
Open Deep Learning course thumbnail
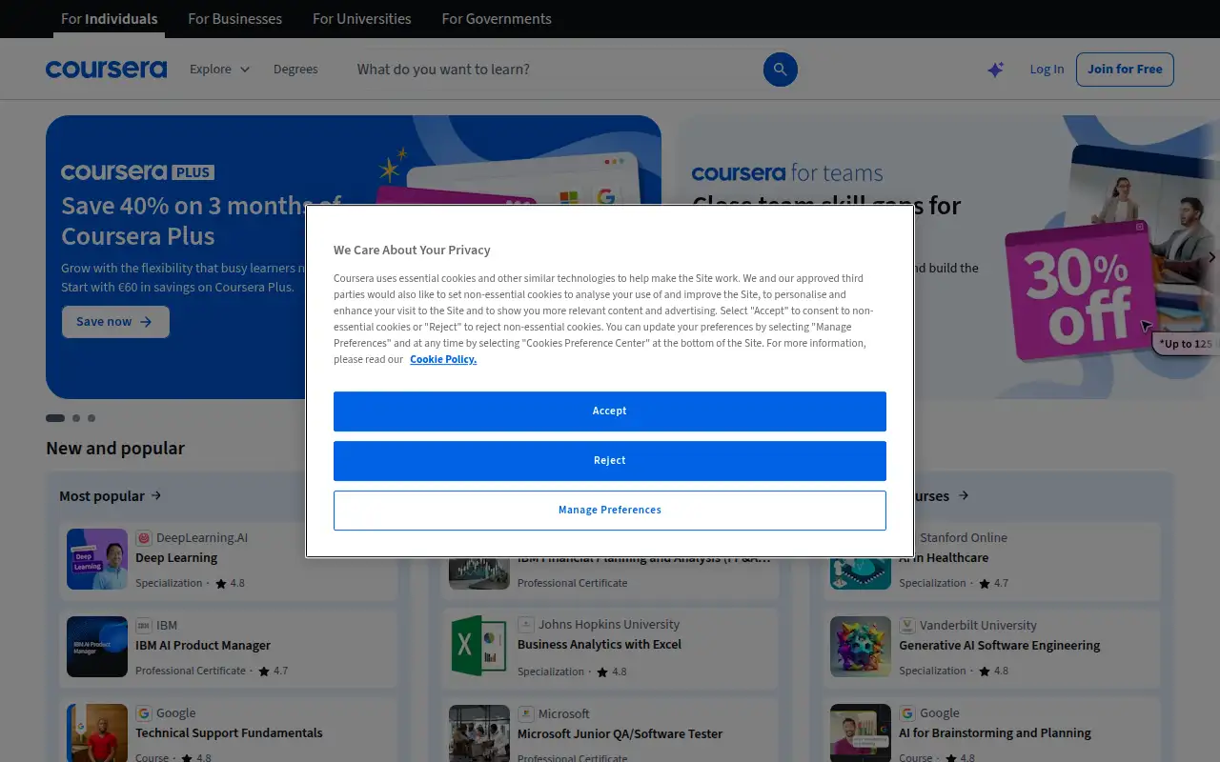click(x=97, y=559)
